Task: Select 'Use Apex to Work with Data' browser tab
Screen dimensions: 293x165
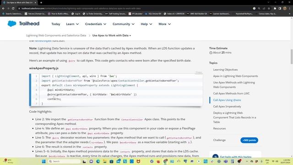Action: [20, 3]
